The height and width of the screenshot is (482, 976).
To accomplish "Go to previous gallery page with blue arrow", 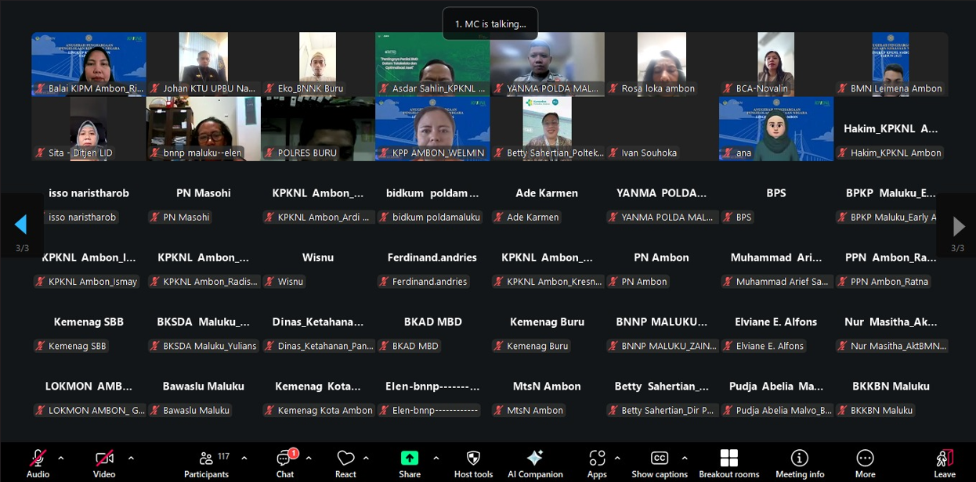I will click(x=21, y=225).
